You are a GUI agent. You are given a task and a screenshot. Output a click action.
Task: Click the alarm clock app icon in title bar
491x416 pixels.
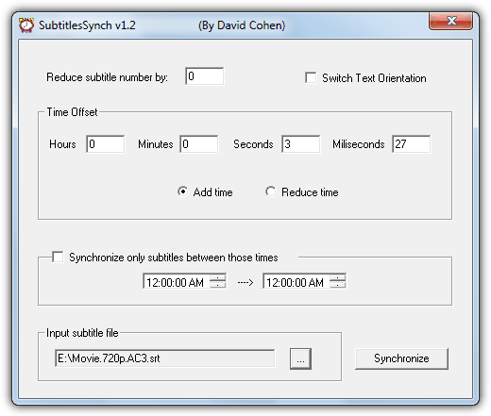(x=26, y=25)
